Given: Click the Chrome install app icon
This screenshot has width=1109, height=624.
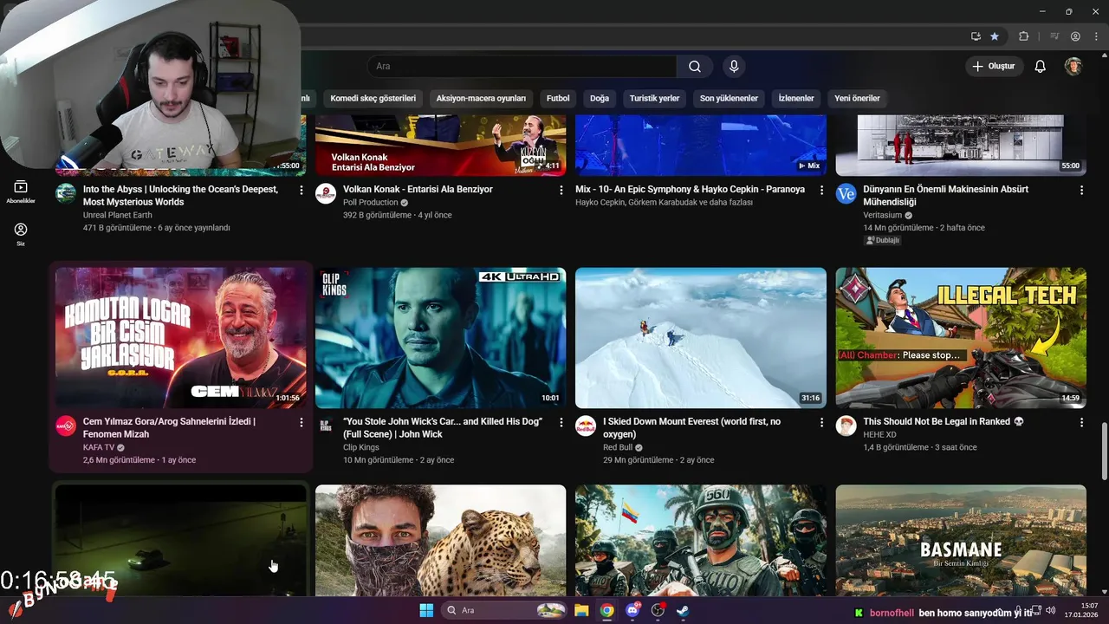Looking at the screenshot, I should click(x=976, y=36).
